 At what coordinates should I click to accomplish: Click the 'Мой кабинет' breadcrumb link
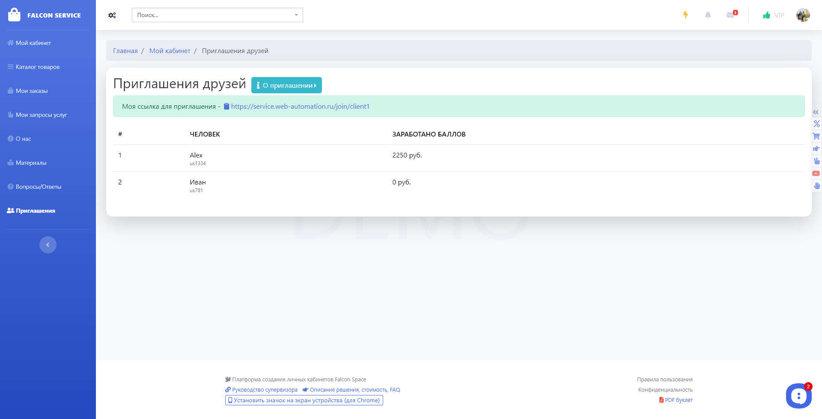(170, 51)
